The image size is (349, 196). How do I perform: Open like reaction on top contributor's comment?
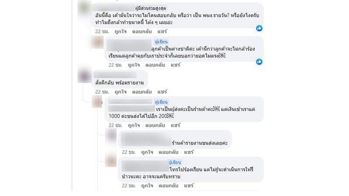coord(259,28)
